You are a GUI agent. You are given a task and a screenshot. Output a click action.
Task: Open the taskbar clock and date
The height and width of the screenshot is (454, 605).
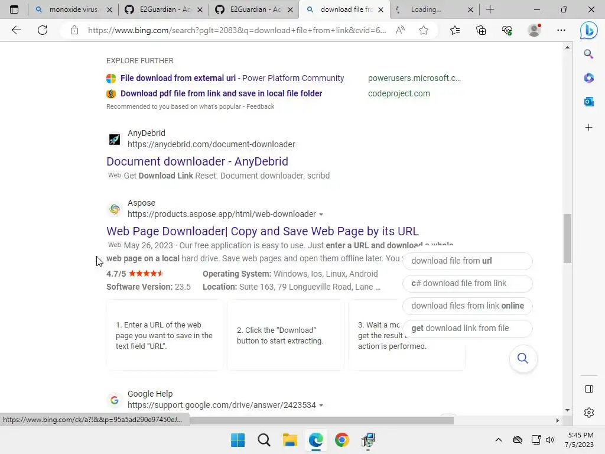coord(580,440)
